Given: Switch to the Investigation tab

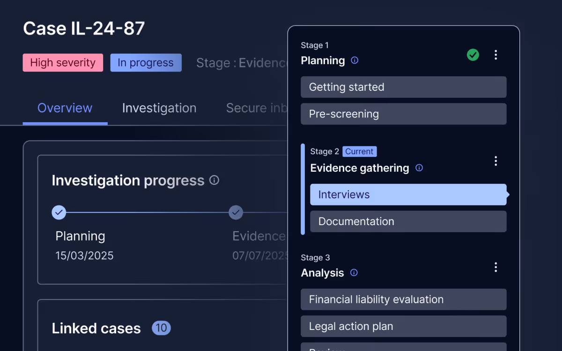Looking at the screenshot, I should 159,108.
